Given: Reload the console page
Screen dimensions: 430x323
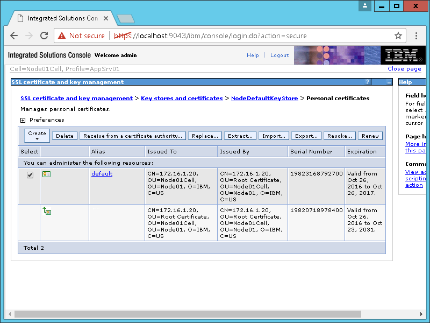Looking at the screenshot, I should (x=44, y=36).
